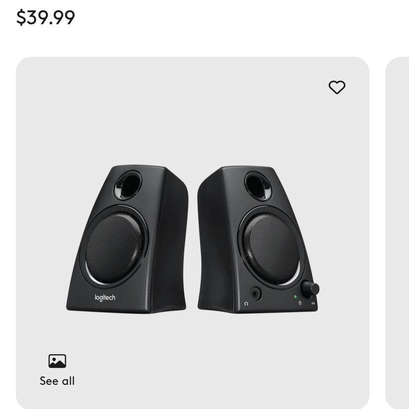This screenshot has width=409, height=409.
Task: Click the power symbol on right speaker
Action: 300,303
